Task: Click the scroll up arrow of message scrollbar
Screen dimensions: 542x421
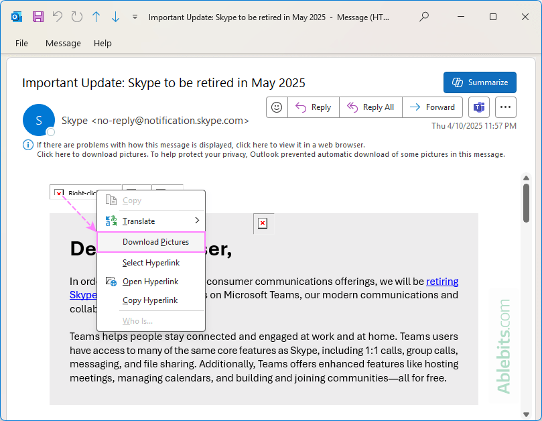Action: tap(526, 178)
